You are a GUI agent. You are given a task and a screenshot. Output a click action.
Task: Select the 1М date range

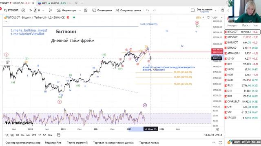[x=17, y=135]
